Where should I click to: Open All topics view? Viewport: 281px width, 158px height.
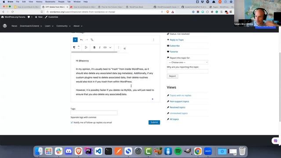(x=174, y=119)
